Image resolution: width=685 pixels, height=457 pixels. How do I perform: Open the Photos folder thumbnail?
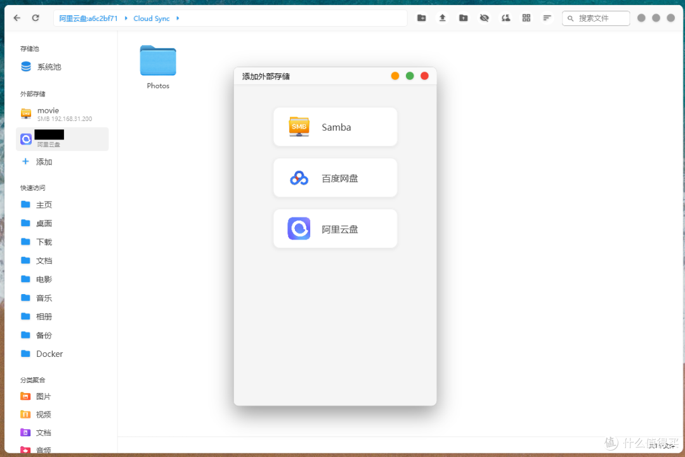tap(158, 61)
